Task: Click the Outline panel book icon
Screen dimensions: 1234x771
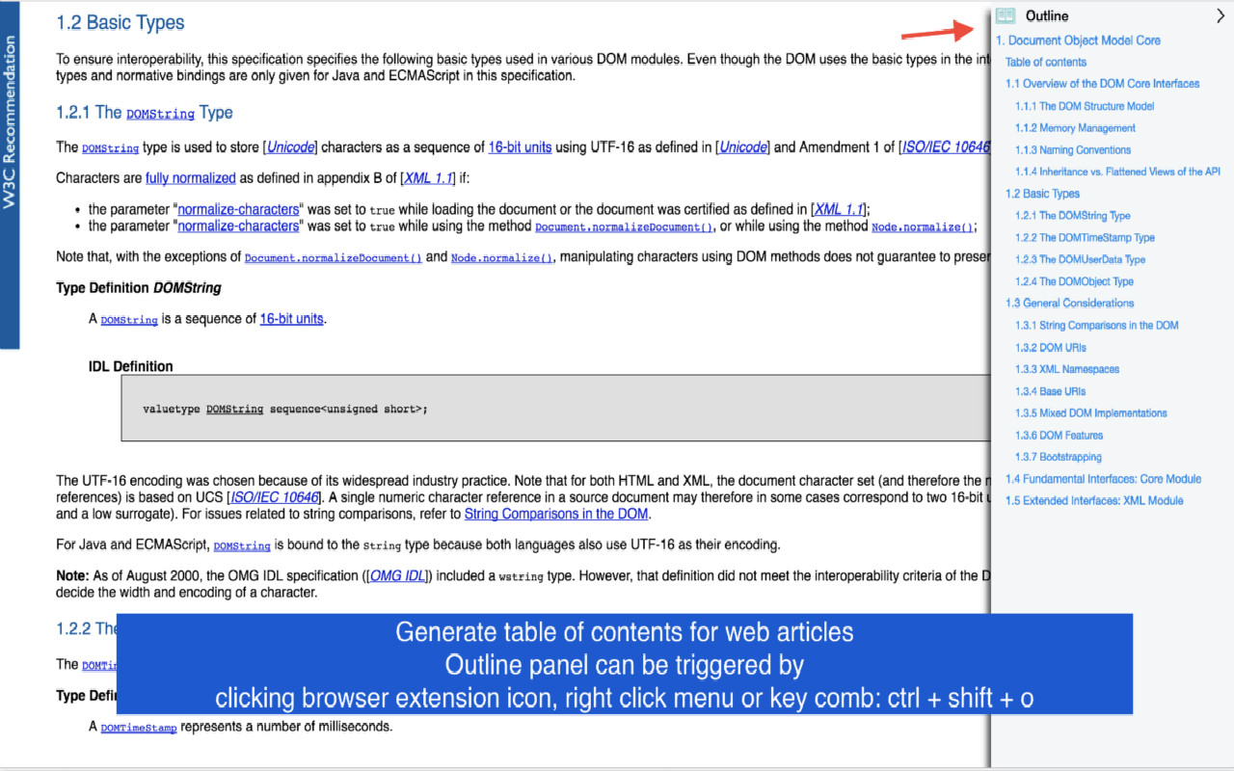Action: pos(1006,15)
